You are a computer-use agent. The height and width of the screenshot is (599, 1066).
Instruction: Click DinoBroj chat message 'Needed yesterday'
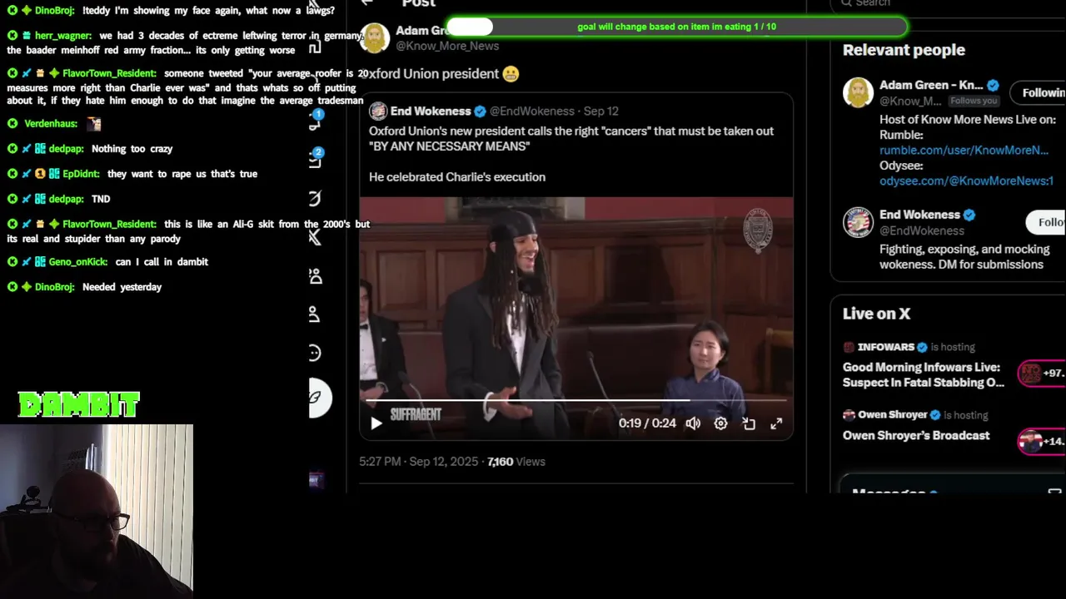(122, 287)
